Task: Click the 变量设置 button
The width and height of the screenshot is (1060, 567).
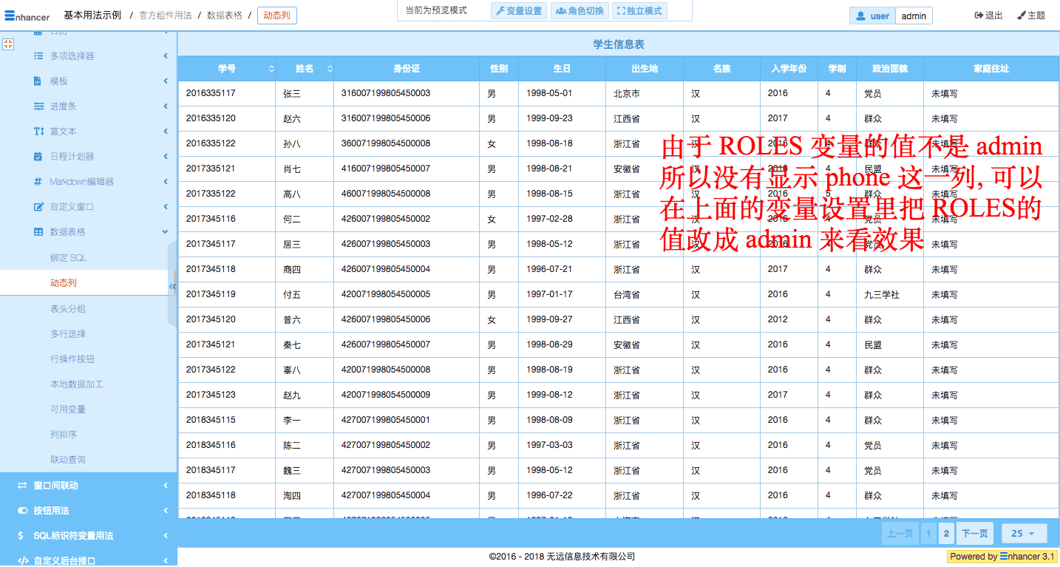Action: [x=518, y=11]
